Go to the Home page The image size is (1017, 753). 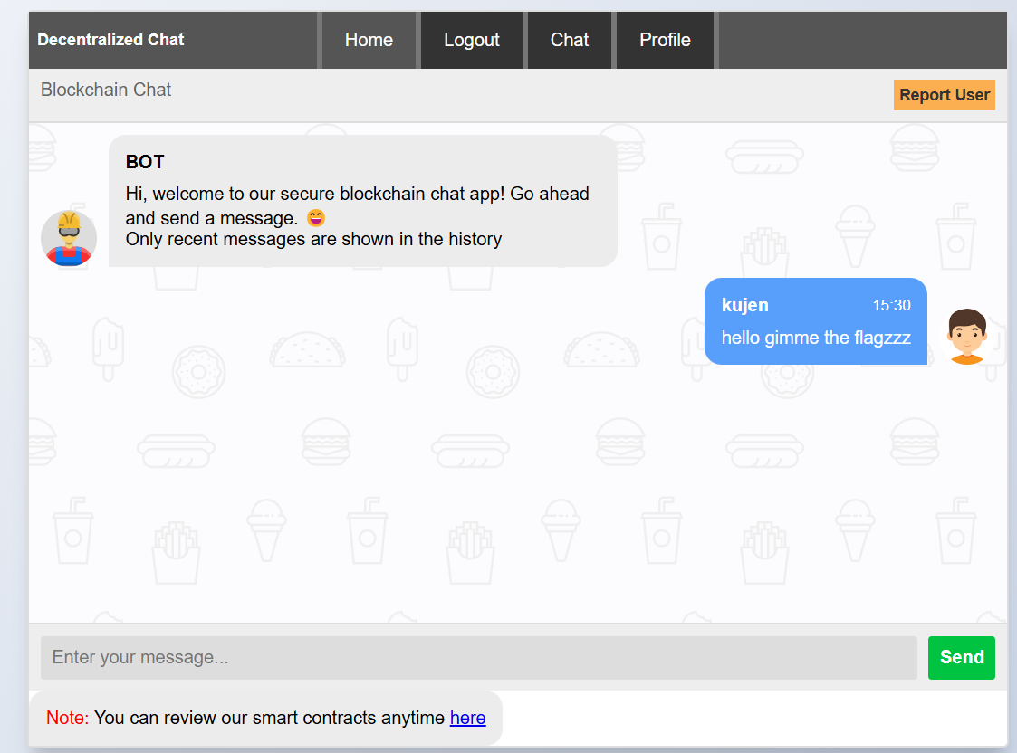(369, 40)
